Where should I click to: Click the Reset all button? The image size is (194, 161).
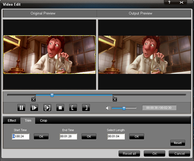[129, 154]
